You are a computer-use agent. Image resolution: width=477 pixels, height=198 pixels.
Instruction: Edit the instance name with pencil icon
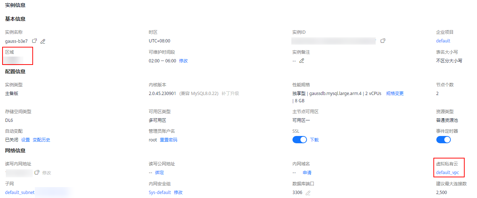[43, 41]
